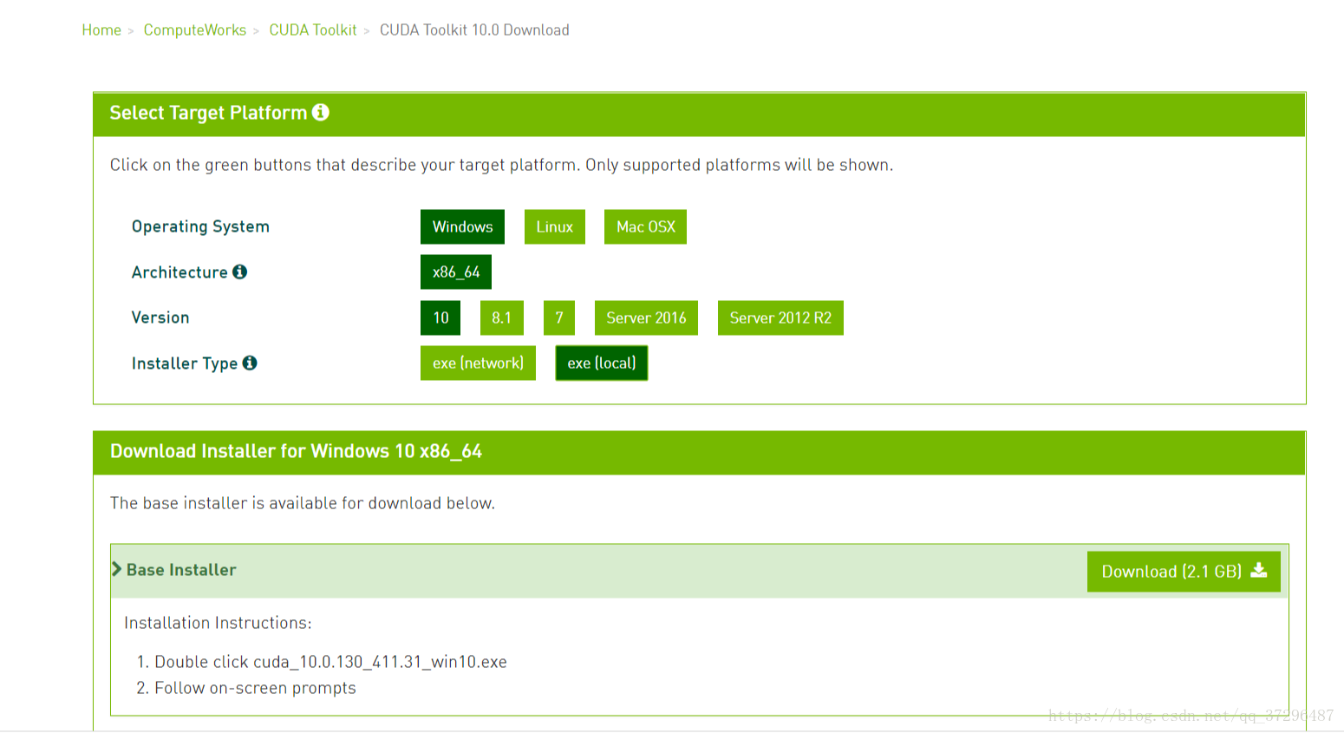The width and height of the screenshot is (1344, 733).
Task: Open ComputeWorks breadcrumb link
Action: 195,30
